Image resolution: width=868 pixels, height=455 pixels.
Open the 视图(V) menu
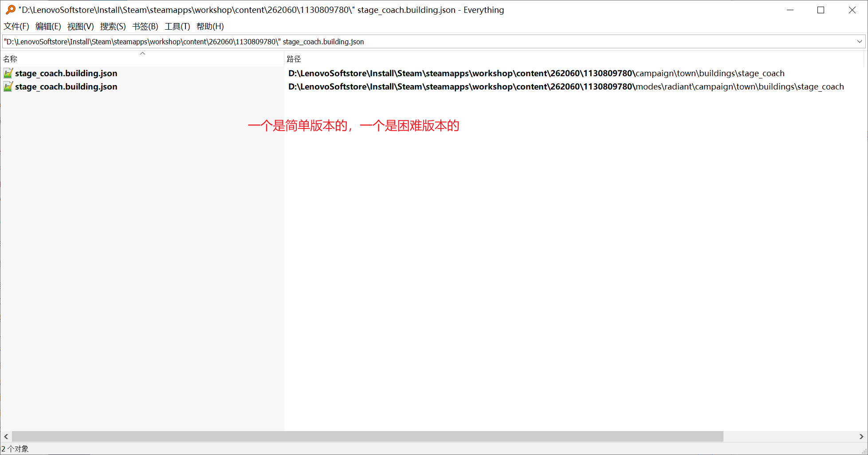(x=80, y=27)
